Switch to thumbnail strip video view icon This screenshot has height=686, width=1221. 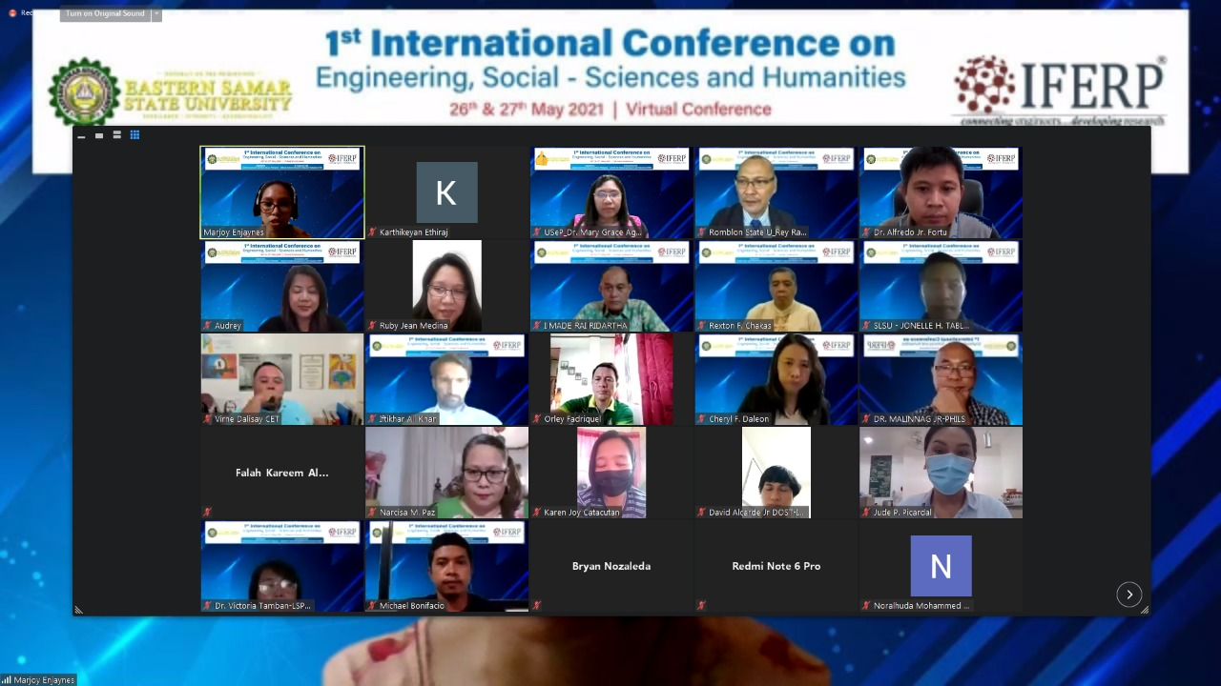click(x=116, y=135)
